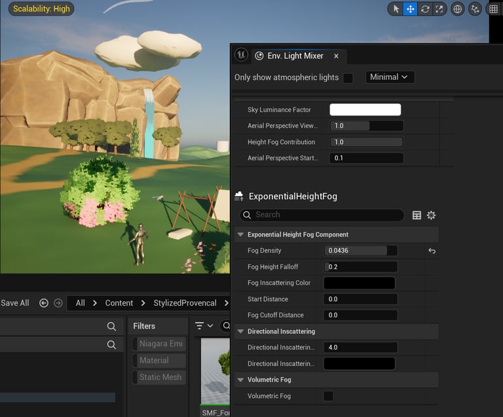Enable the Volumetric Fog checkbox
This screenshot has width=503, height=417.
(x=329, y=396)
